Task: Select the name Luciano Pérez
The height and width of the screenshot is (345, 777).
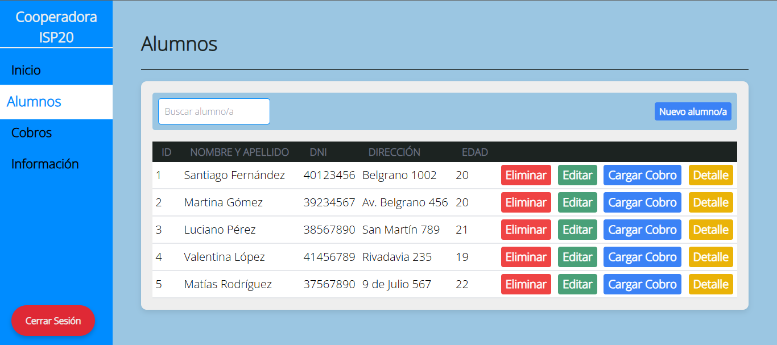Action: pos(220,230)
